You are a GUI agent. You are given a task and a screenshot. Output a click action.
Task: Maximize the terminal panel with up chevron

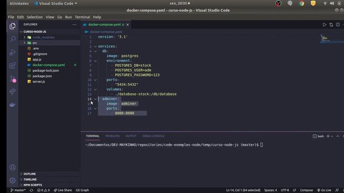[x=338, y=136]
